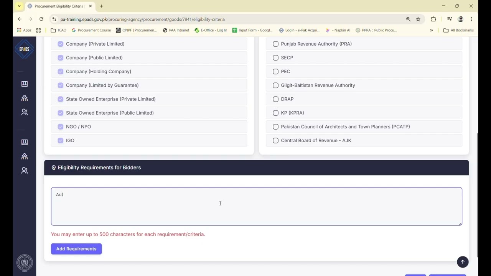Open Procurement Course bookmark
Screen dimensions: 491x276
(91, 30)
